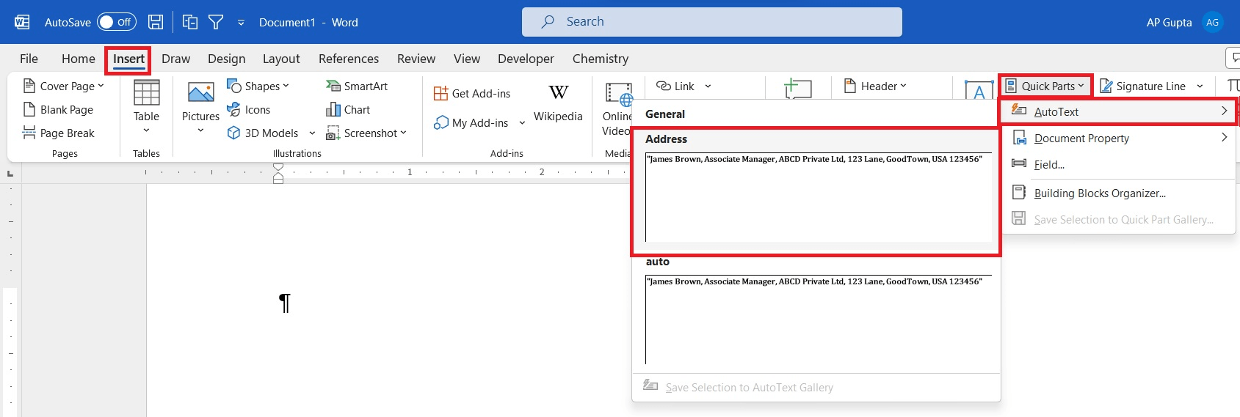Click the Icons insert button

pyautogui.click(x=249, y=110)
